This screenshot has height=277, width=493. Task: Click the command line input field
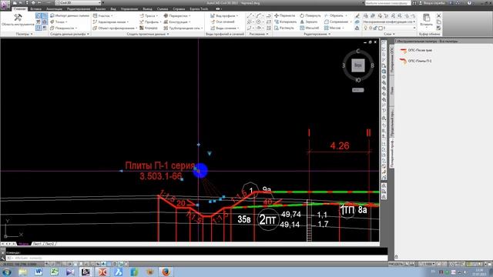pos(196,259)
